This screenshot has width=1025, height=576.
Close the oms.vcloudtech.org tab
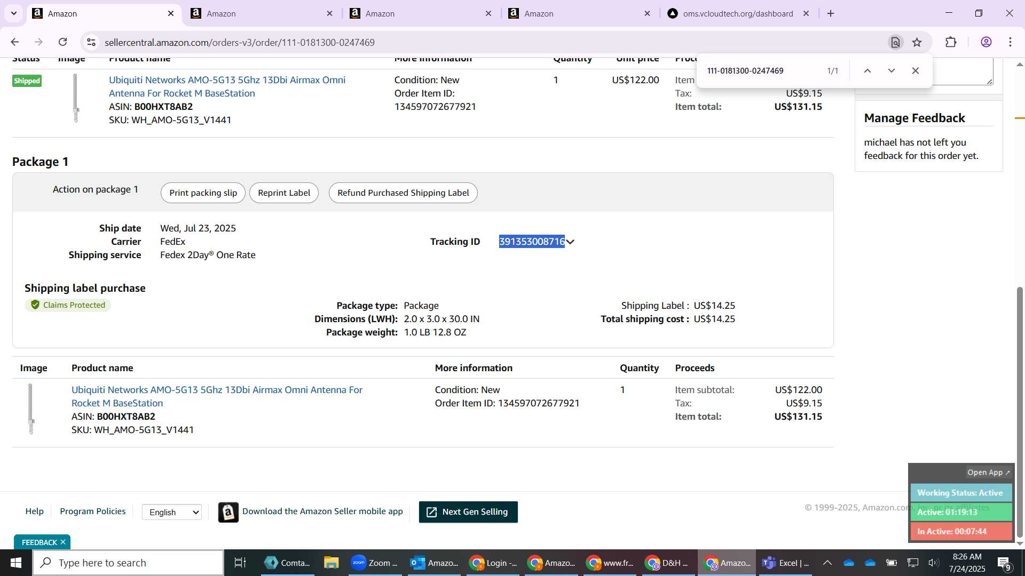pyautogui.click(x=806, y=13)
